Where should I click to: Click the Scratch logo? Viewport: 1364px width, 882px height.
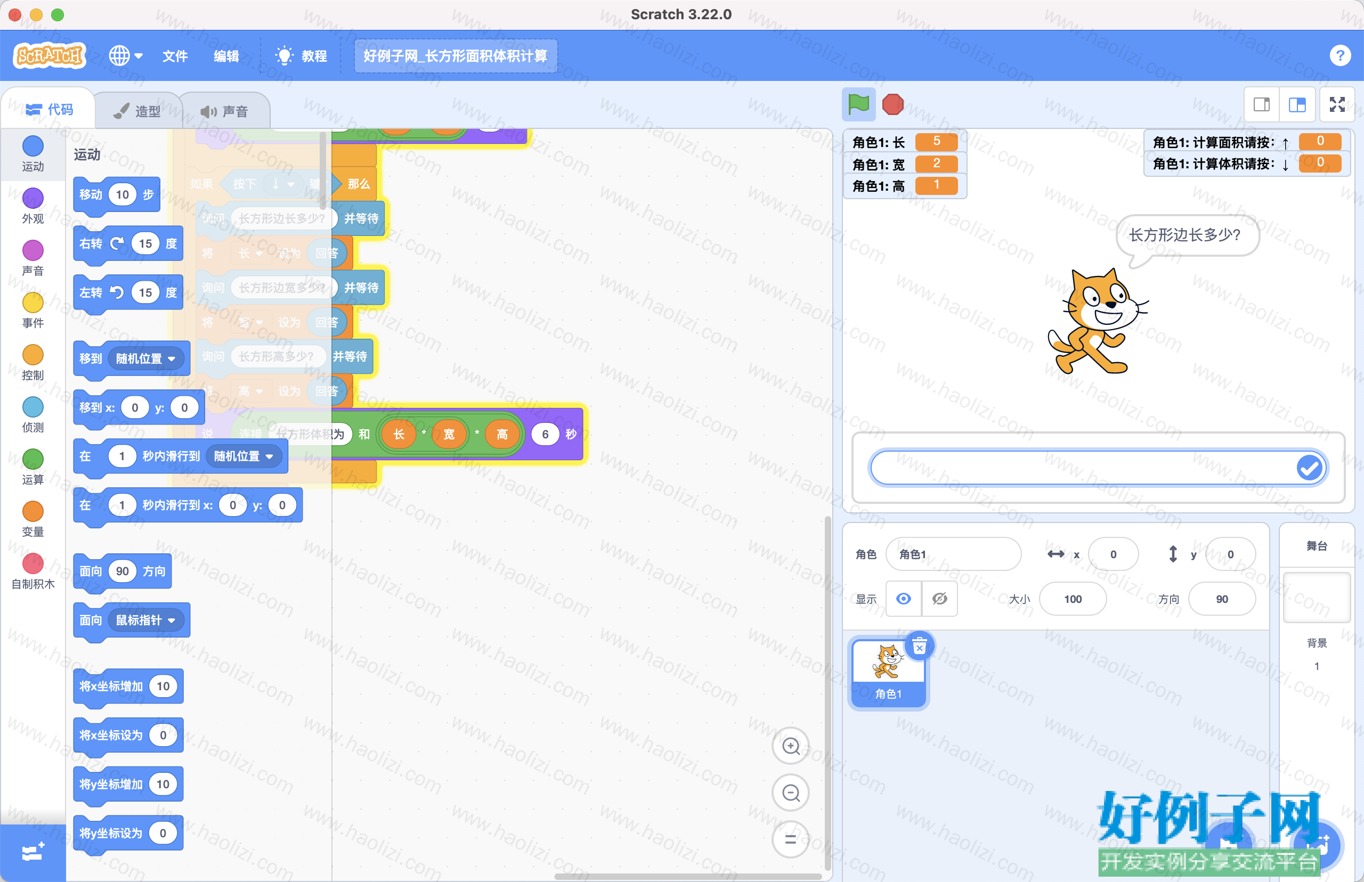(49, 55)
